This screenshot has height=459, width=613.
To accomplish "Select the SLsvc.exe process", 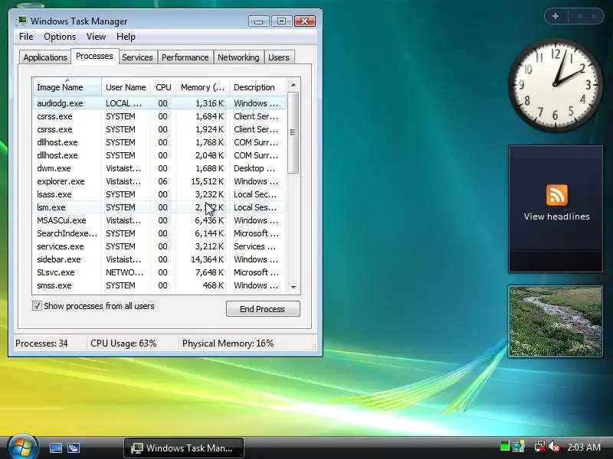I will tap(159, 272).
